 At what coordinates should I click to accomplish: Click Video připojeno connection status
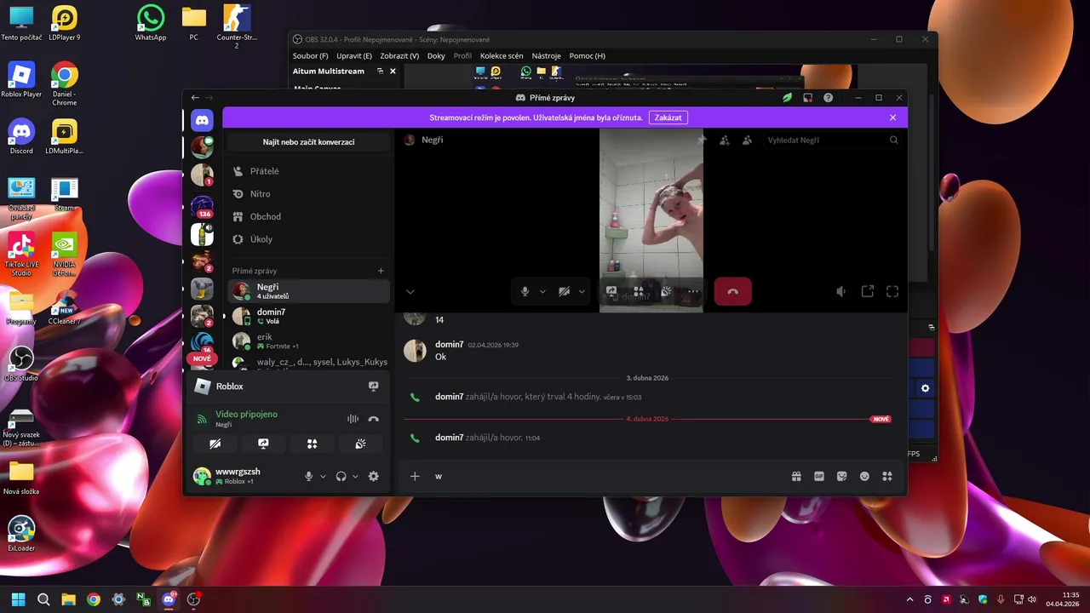(x=246, y=414)
